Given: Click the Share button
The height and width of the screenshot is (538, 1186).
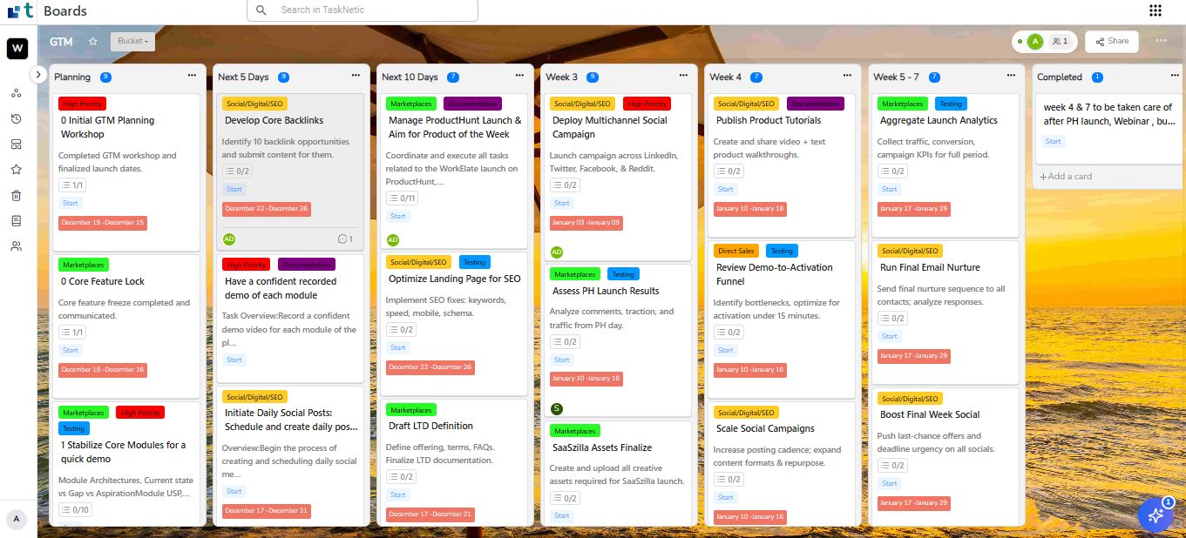Looking at the screenshot, I should 1111,41.
